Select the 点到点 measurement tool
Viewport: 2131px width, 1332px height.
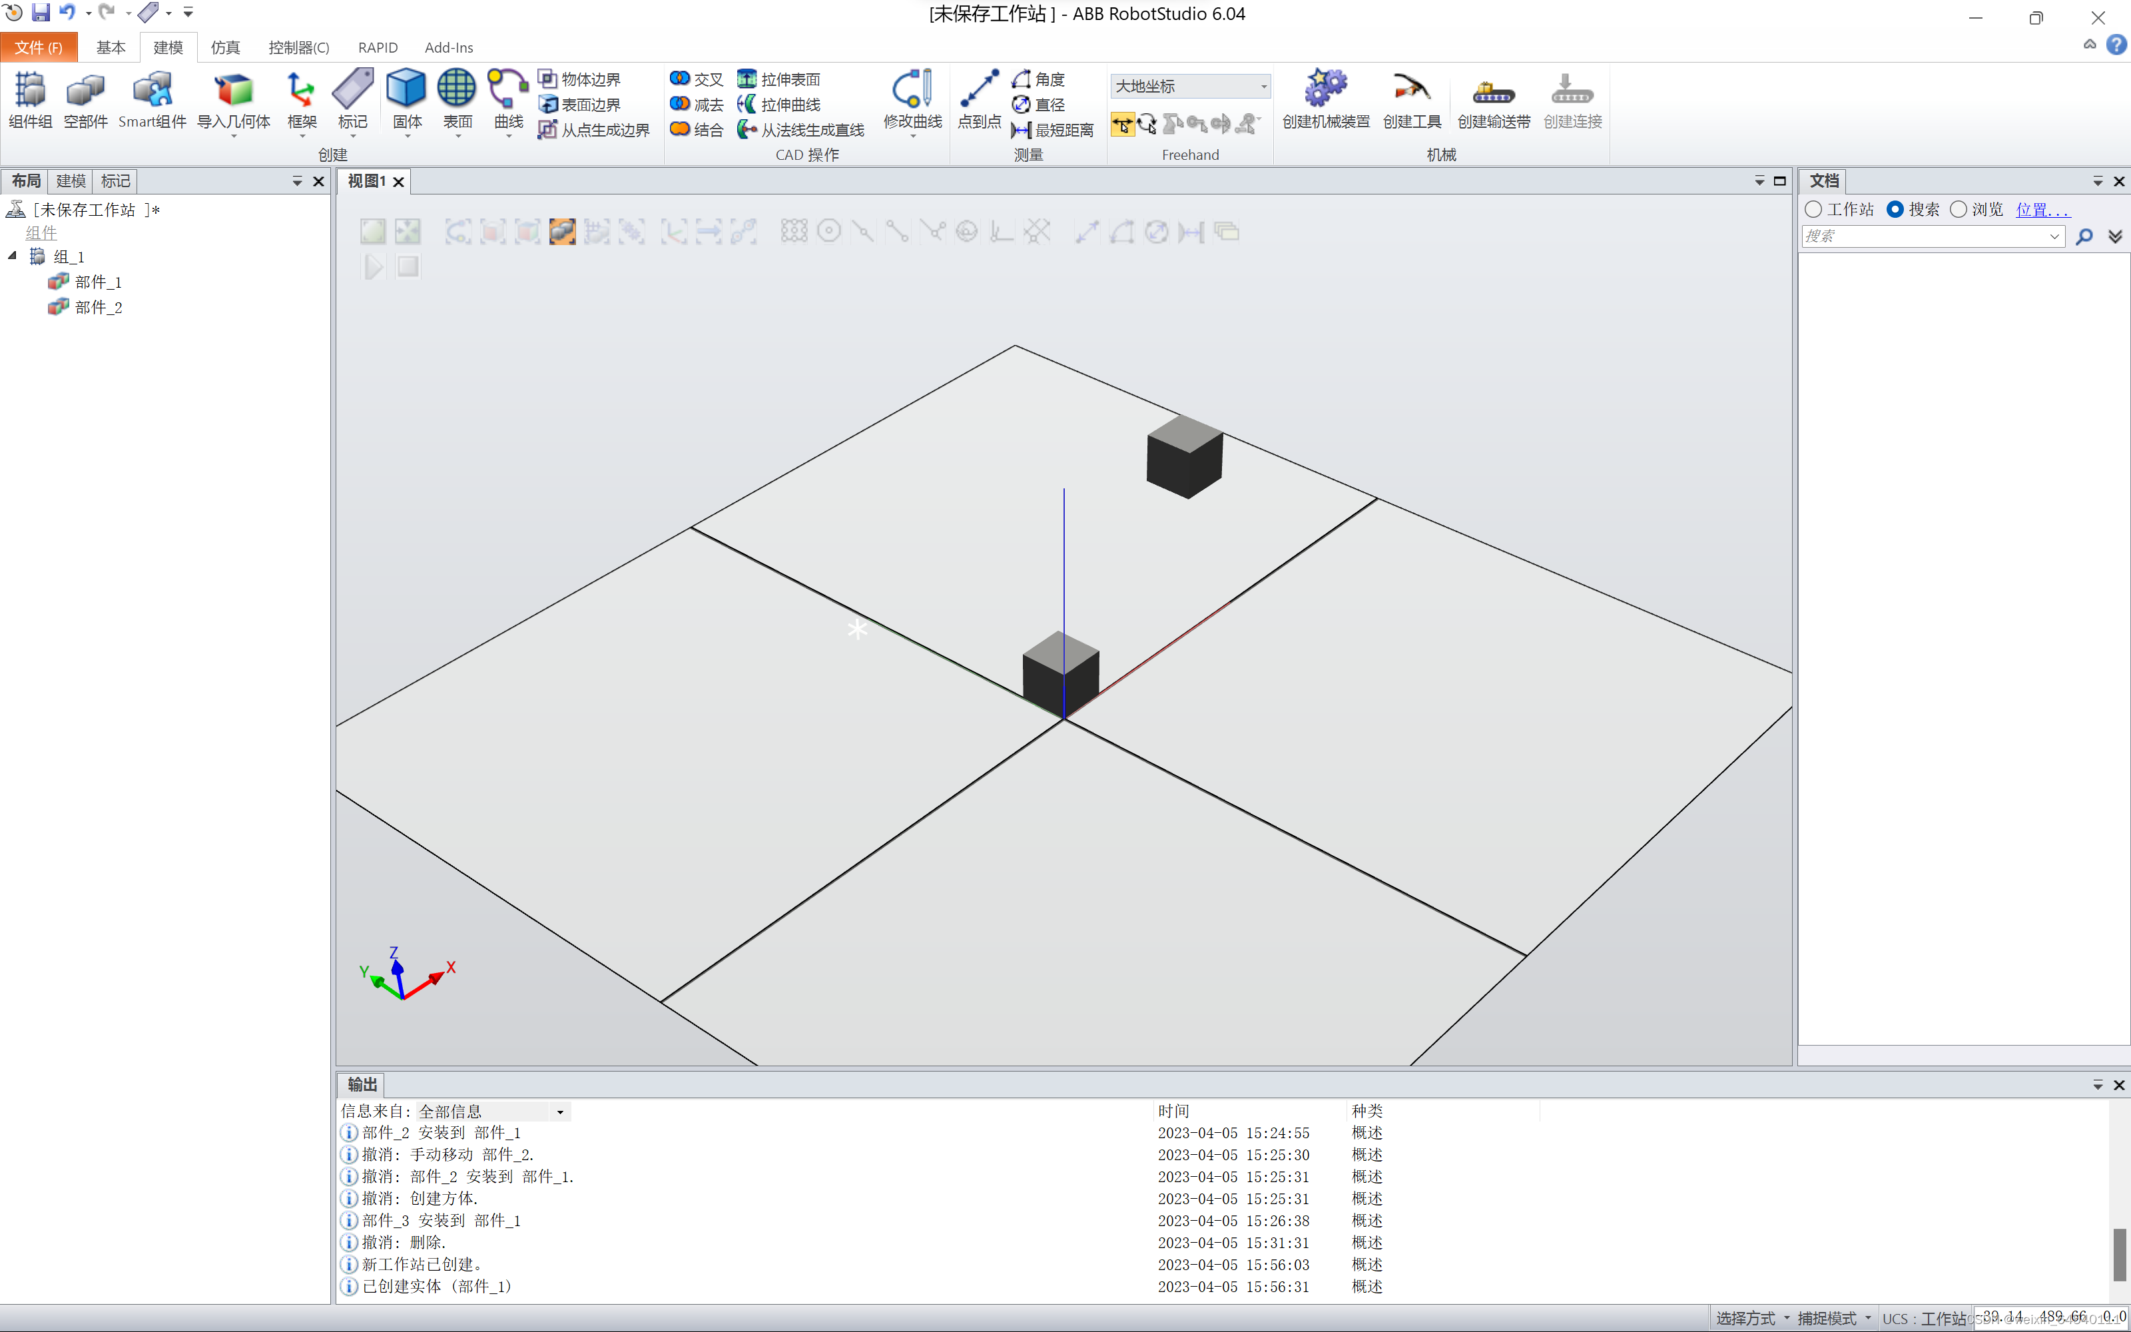click(978, 91)
